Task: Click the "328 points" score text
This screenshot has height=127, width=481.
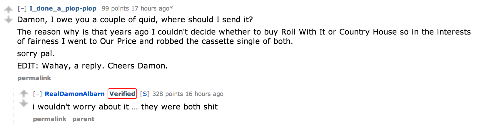Action: coord(168,94)
